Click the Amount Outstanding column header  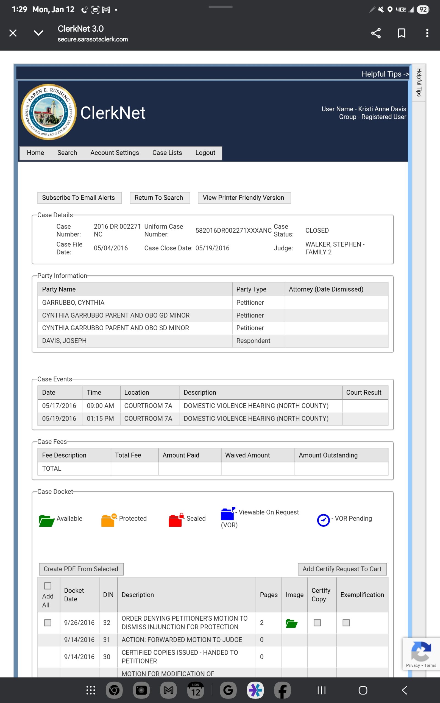[x=341, y=455]
